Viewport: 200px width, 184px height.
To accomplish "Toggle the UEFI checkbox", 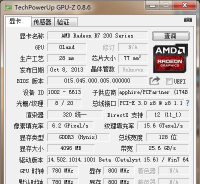I will (x=169, y=81).
